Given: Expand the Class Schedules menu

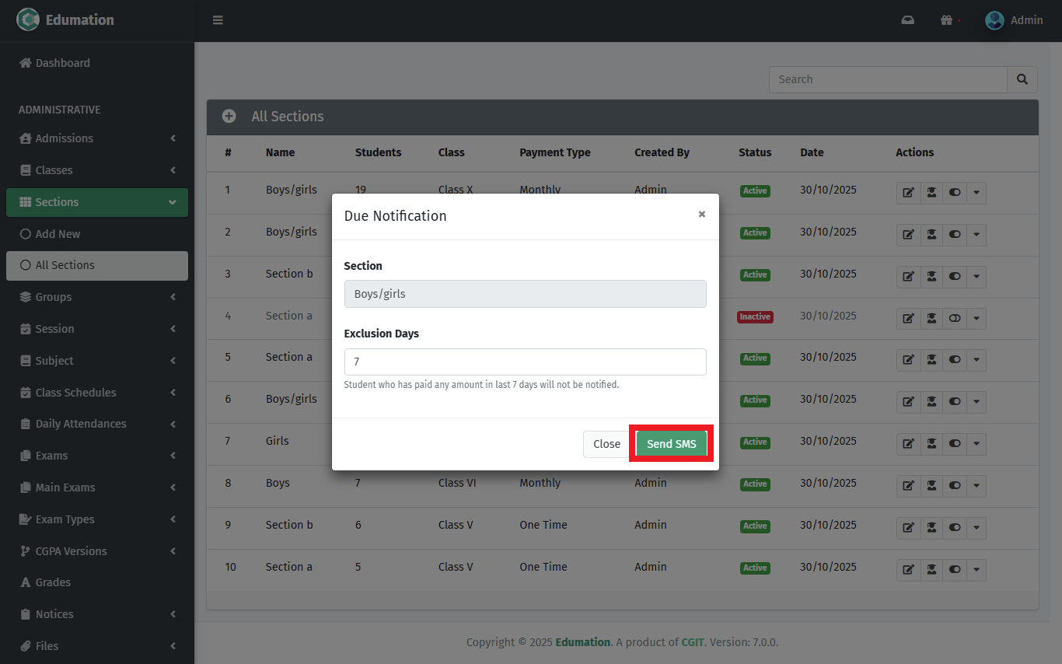Looking at the screenshot, I should coord(97,393).
